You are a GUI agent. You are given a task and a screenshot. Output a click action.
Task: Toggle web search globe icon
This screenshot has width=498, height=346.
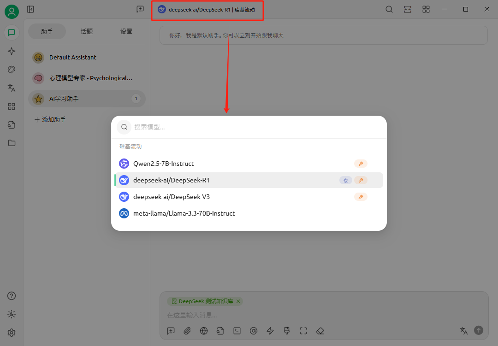pyautogui.click(x=204, y=331)
